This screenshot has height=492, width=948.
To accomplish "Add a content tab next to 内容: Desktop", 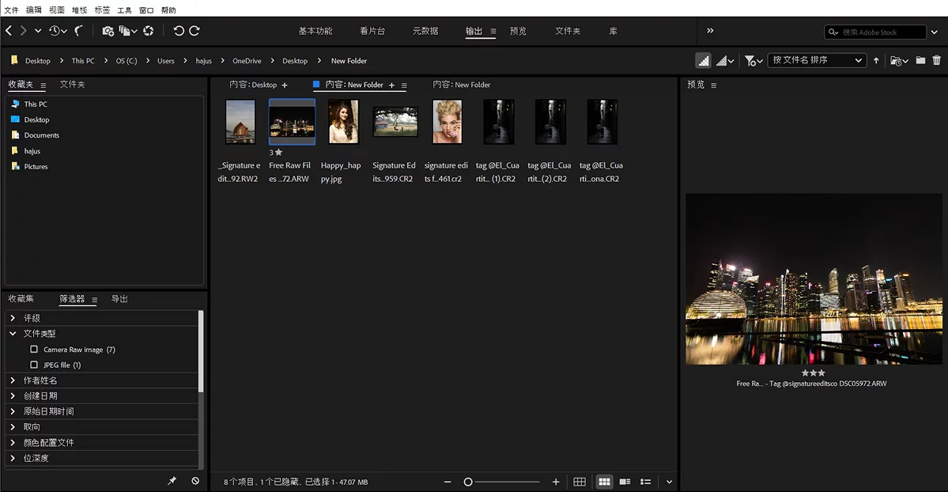I will 285,85.
